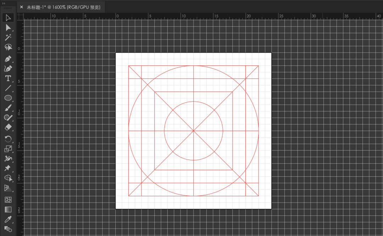
Task: Select the Paintbrush tool
Action: [x=8, y=108]
